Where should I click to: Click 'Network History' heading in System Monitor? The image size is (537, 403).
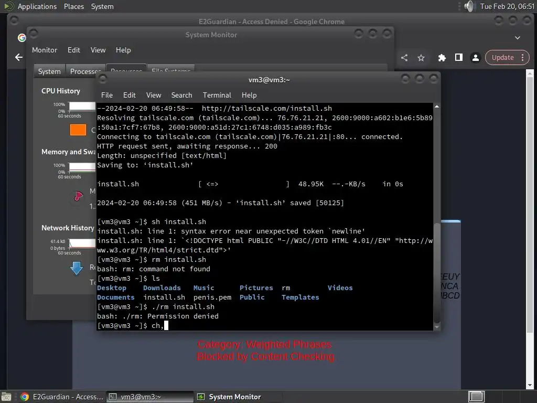[68, 228]
